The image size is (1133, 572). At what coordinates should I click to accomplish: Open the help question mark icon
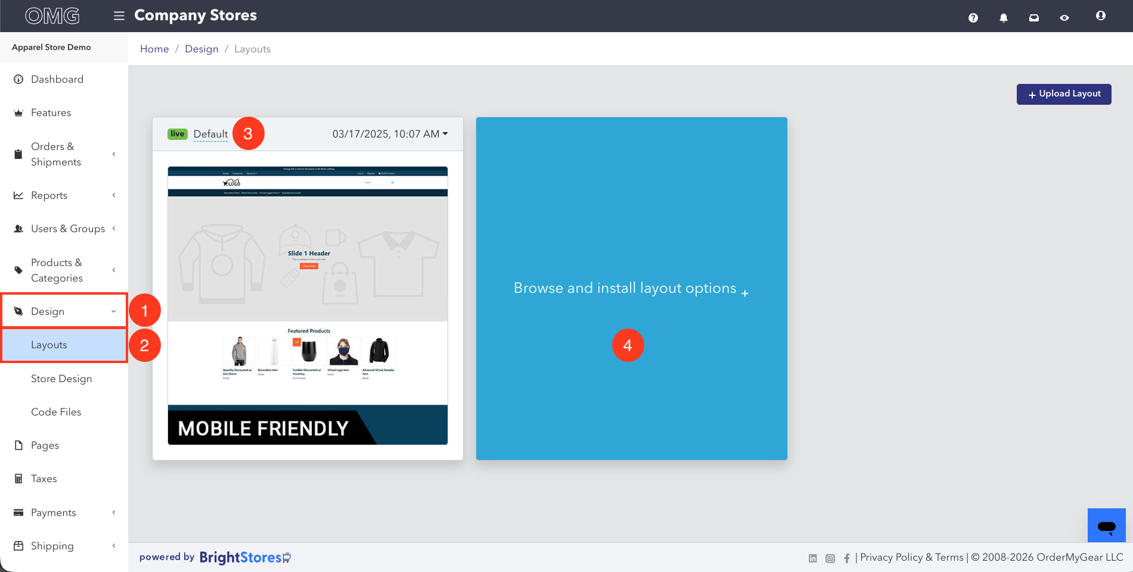point(973,18)
